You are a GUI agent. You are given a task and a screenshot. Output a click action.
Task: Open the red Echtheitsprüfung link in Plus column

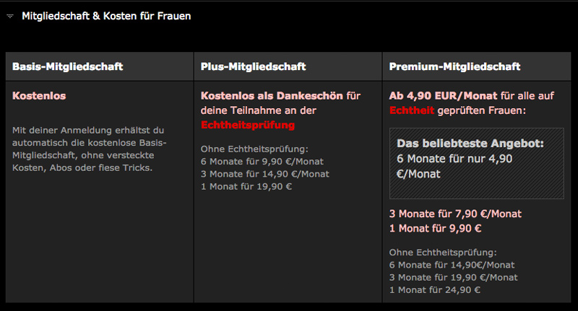pyautogui.click(x=248, y=125)
